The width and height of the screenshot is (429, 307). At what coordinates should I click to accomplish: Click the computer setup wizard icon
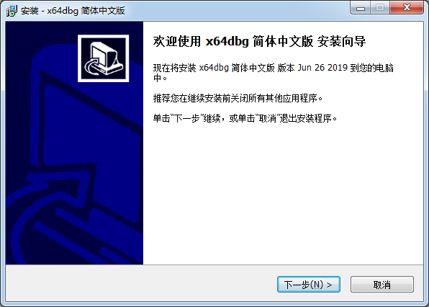[x=104, y=58]
